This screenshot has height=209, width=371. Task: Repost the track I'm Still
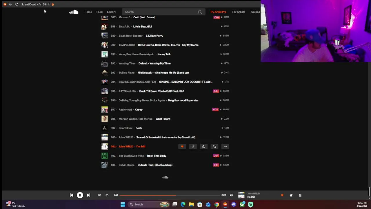pyautogui.click(x=193, y=147)
